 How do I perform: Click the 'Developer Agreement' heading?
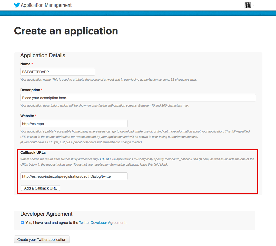click(x=46, y=214)
